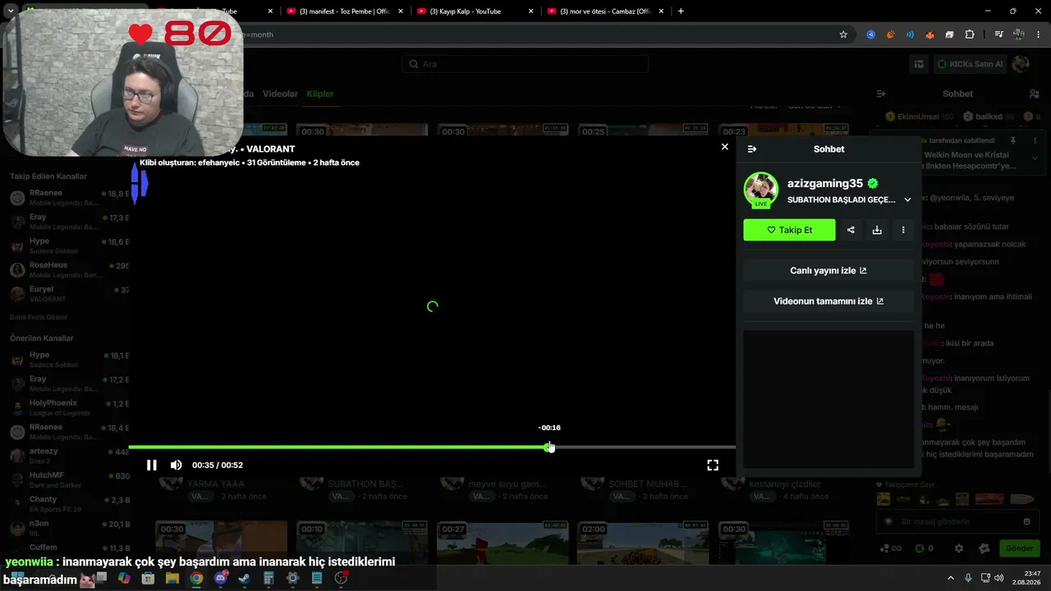Open the emoji picker in chat input
This screenshot has height=591, width=1051.
point(1026,521)
